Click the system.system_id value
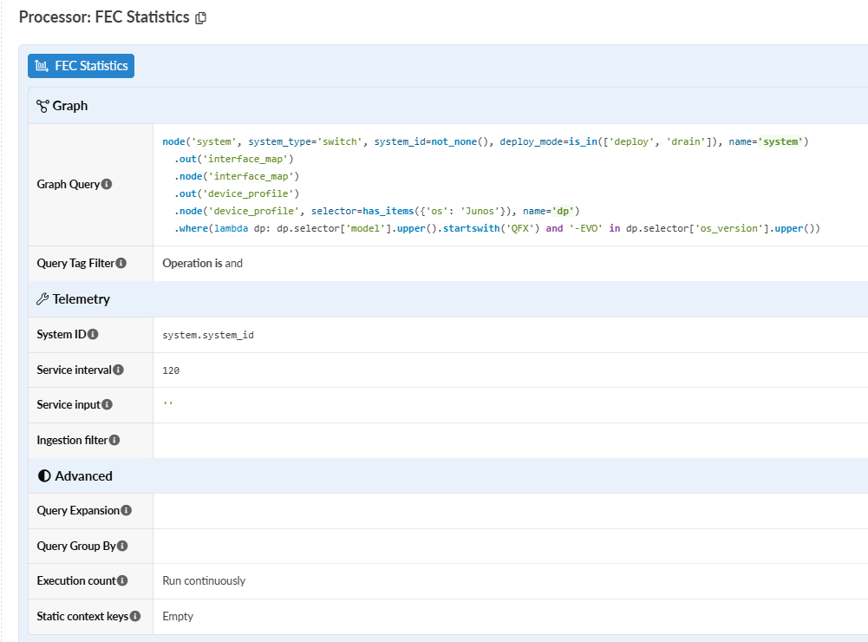Screen dimensions: 868x642 click(208, 335)
